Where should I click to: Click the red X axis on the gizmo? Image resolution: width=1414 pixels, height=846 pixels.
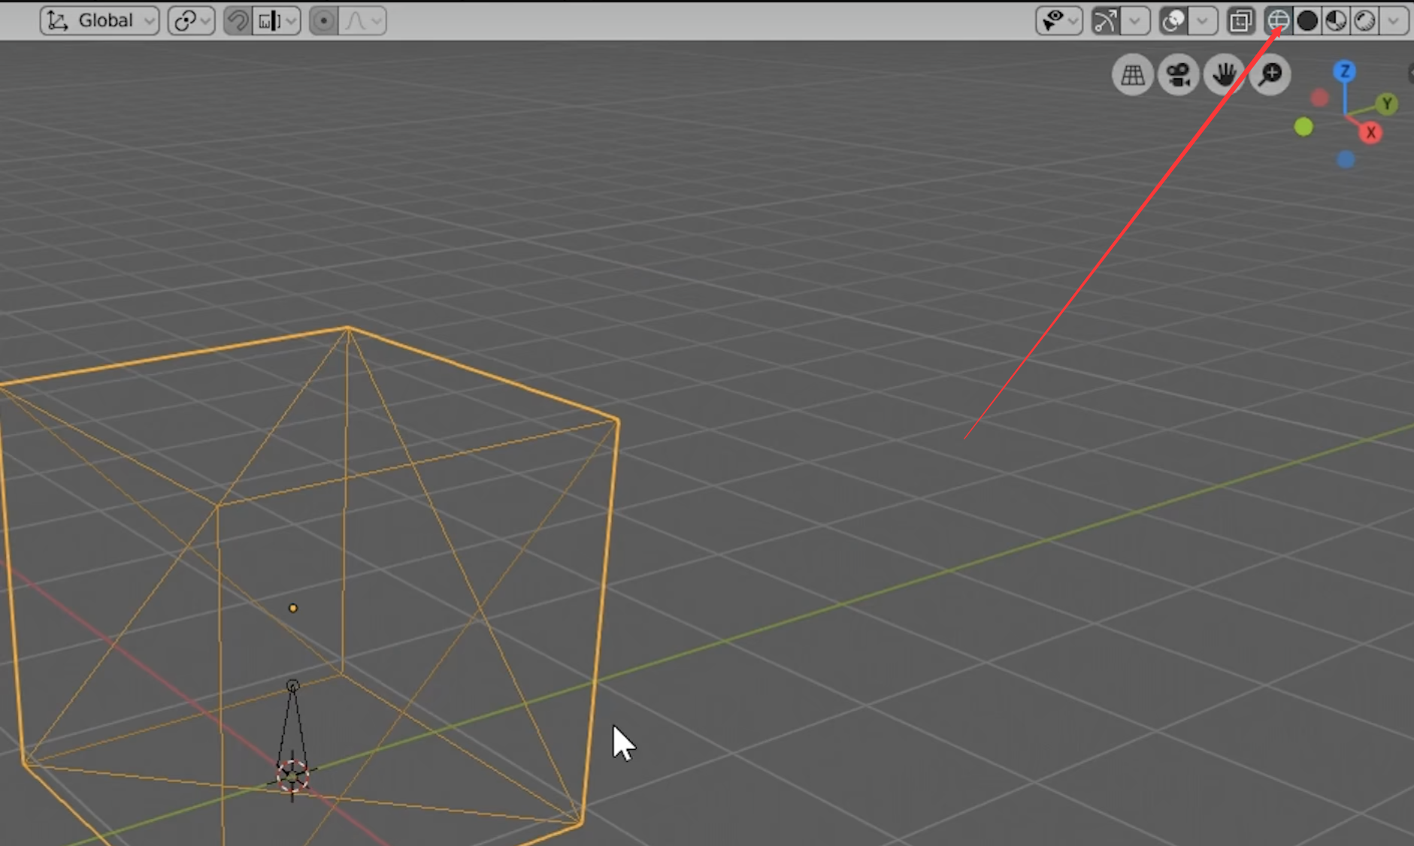click(x=1371, y=133)
